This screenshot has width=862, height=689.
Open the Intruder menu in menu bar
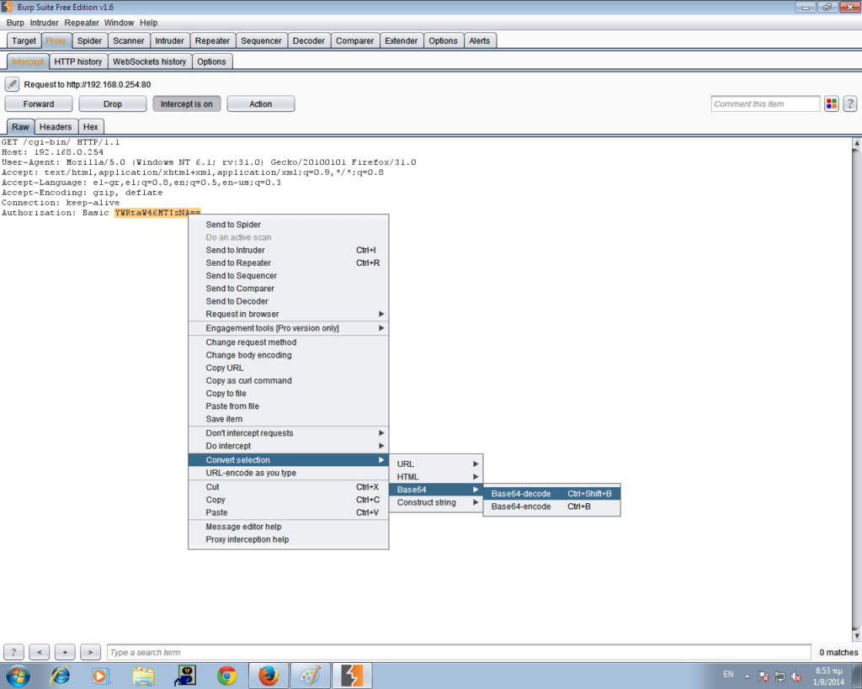point(44,23)
